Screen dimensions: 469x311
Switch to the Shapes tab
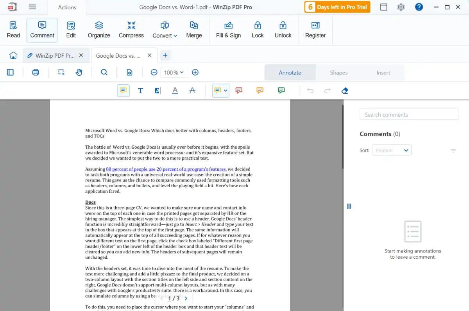339,73
